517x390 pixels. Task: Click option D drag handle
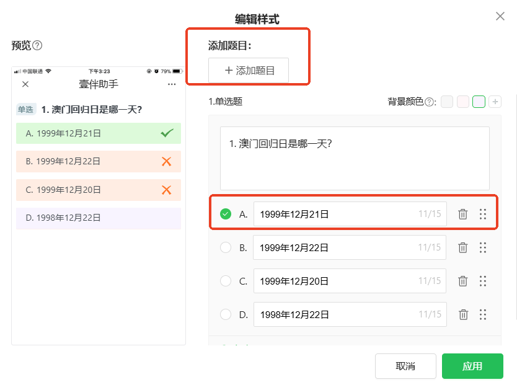pos(483,314)
